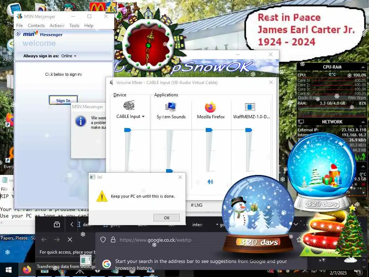Click the padlock site info icon in Firefox
The width and height of the screenshot is (369, 277).
(113, 239)
